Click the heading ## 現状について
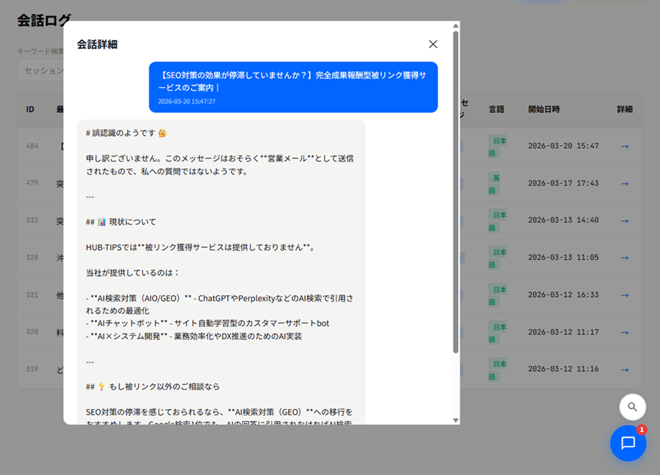This screenshot has width=660, height=475. tap(121, 222)
